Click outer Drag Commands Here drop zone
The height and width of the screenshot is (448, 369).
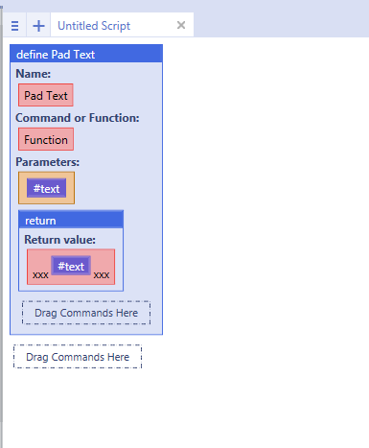78,357
